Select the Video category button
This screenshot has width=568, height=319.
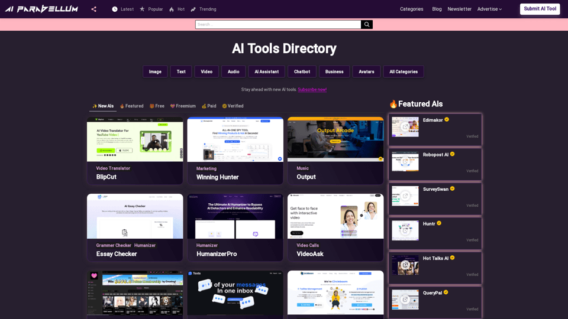(x=206, y=71)
